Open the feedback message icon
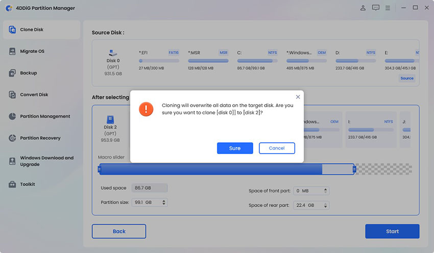434x253 pixels. click(376, 8)
